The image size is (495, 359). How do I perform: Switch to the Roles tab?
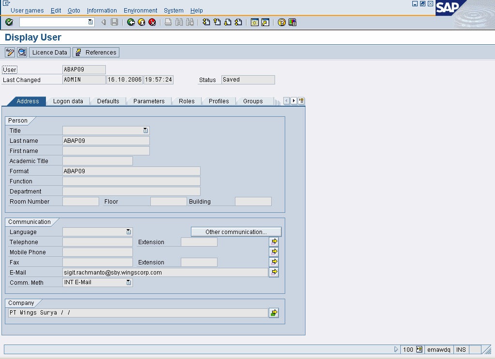(x=187, y=101)
